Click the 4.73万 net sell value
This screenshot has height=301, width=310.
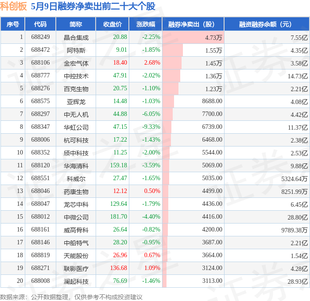click(214, 37)
